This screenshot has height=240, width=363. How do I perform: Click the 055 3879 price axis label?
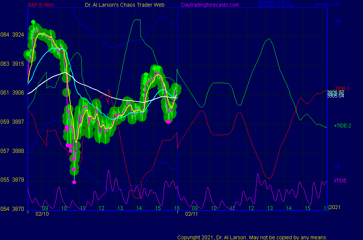point(12,180)
